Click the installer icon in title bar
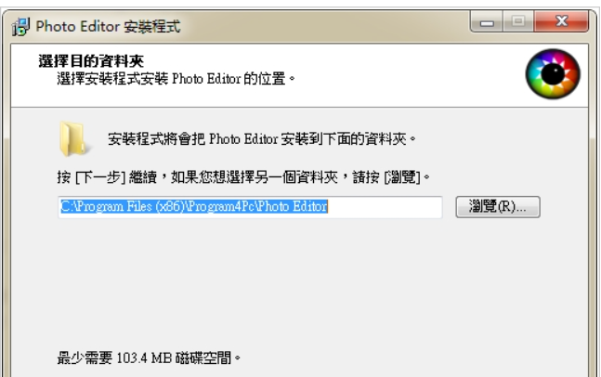 [20, 26]
